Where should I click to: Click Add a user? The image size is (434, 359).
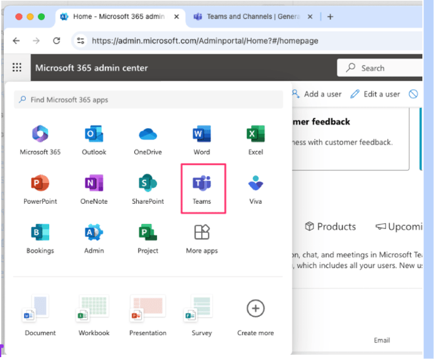click(x=317, y=94)
